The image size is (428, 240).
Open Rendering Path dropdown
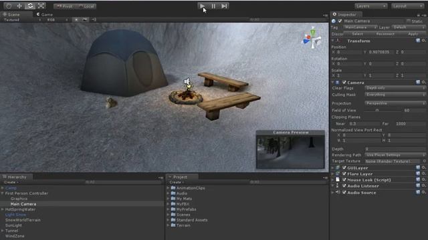coord(395,155)
